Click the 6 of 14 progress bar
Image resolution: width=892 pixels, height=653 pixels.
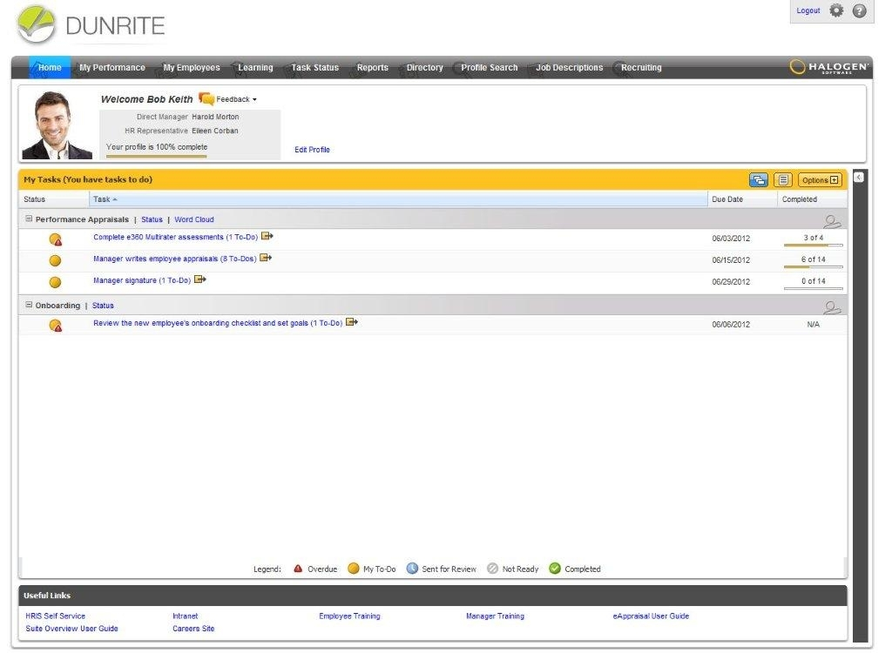click(813, 266)
